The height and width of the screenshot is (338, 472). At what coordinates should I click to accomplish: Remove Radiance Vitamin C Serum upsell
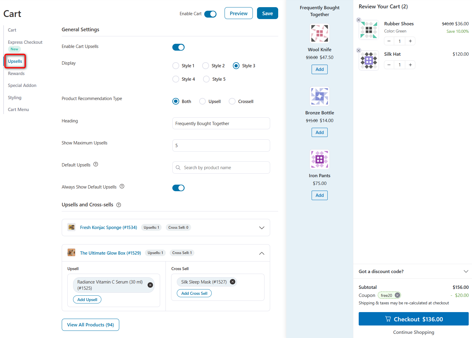pos(150,285)
